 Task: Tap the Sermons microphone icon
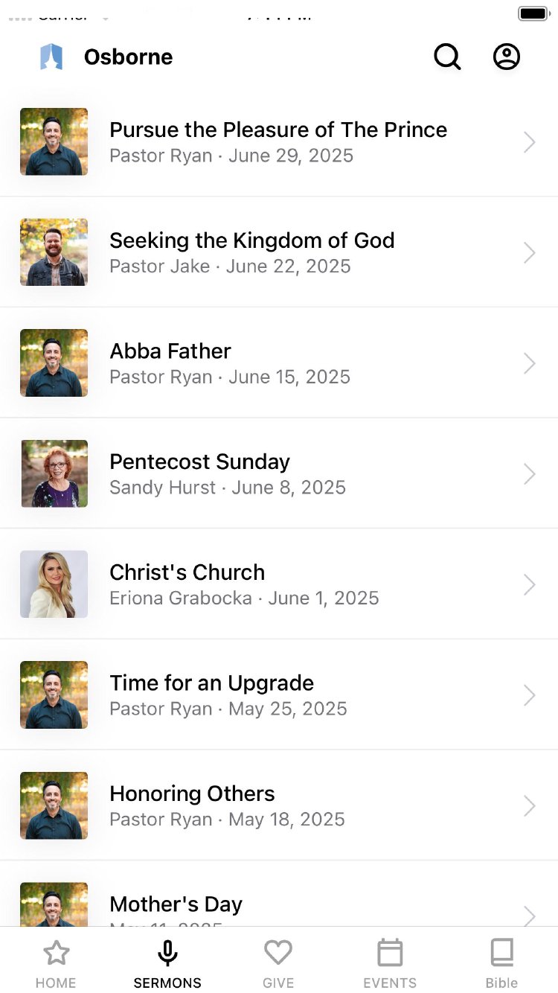(x=167, y=954)
